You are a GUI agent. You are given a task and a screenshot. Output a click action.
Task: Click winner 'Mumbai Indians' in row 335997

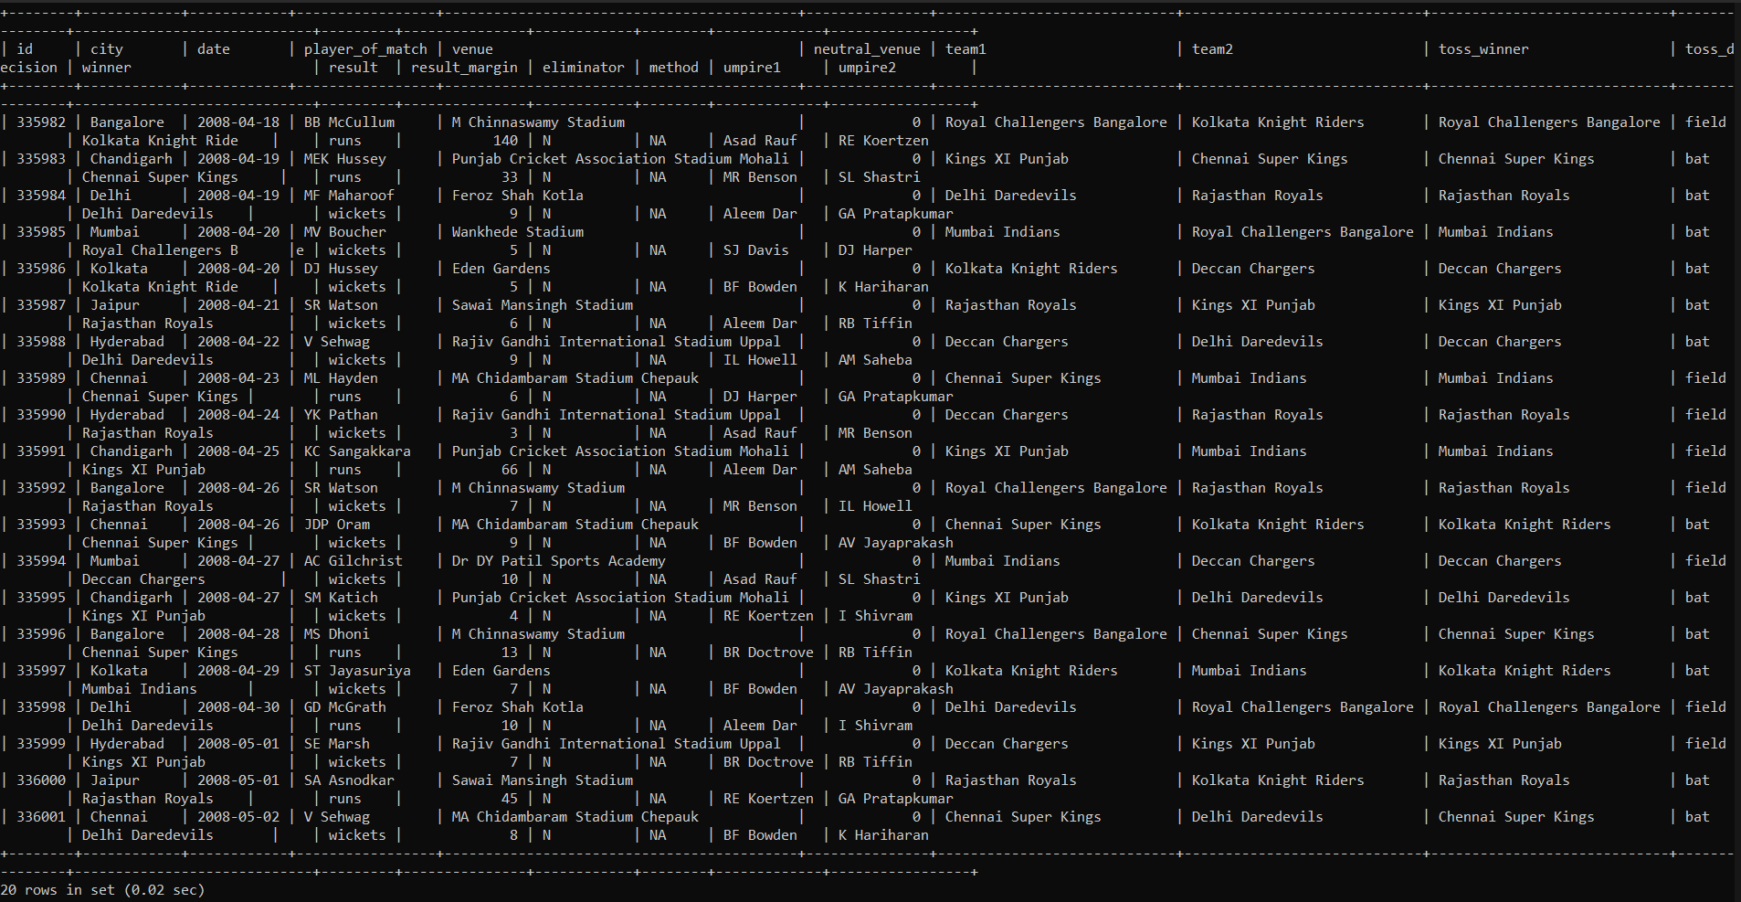pyautogui.click(x=140, y=689)
